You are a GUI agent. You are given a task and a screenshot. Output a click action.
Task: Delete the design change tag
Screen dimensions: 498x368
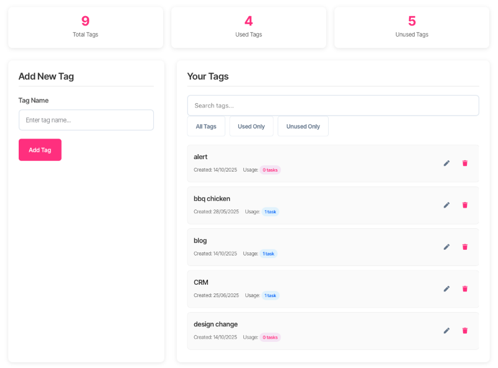pos(464,331)
